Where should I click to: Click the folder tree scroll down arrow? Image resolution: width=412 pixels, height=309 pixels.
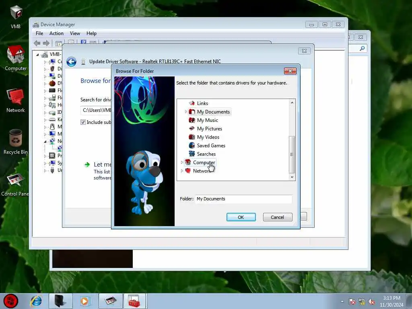click(x=292, y=177)
